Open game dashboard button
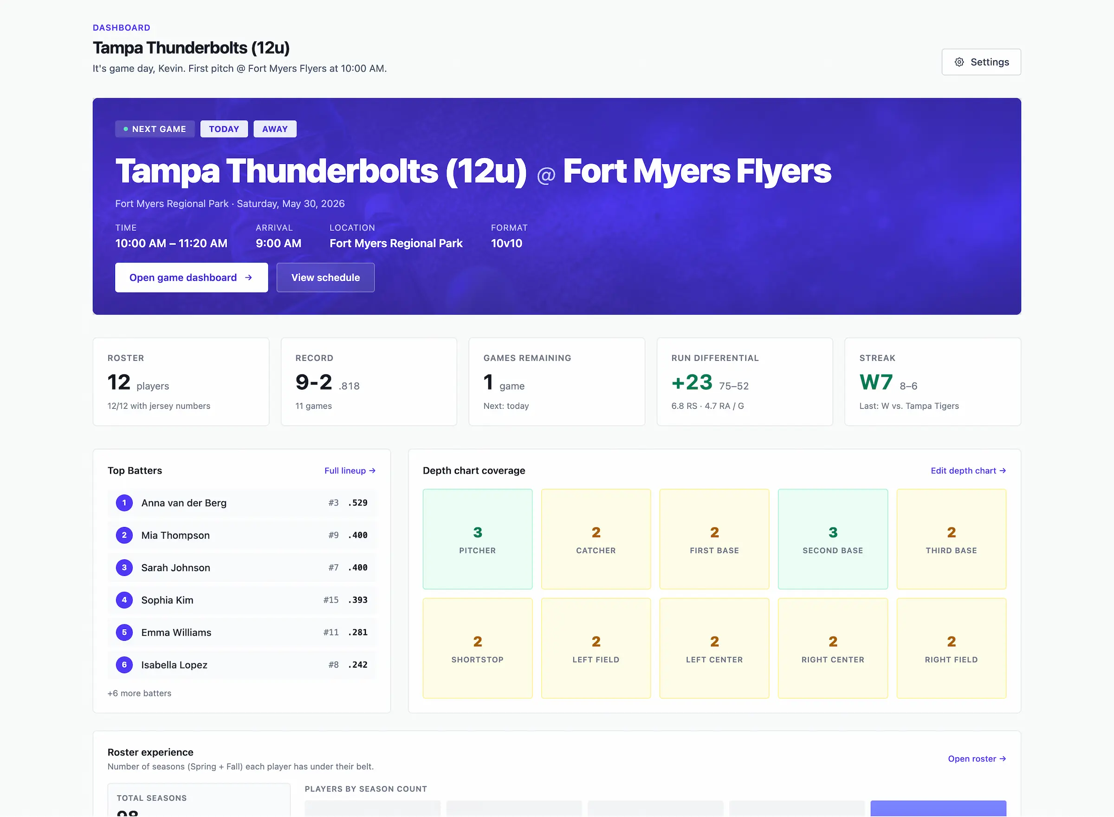Image resolution: width=1114 pixels, height=817 pixels. click(x=191, y=277)
